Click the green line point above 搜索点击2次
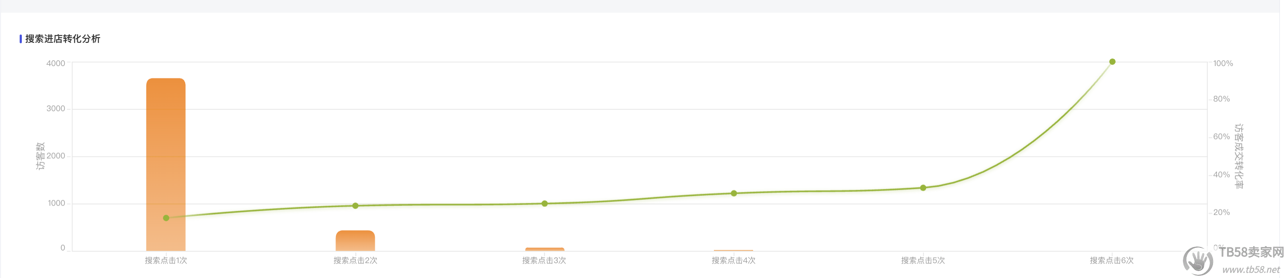 pyautogui.click(x=355, y=205)
